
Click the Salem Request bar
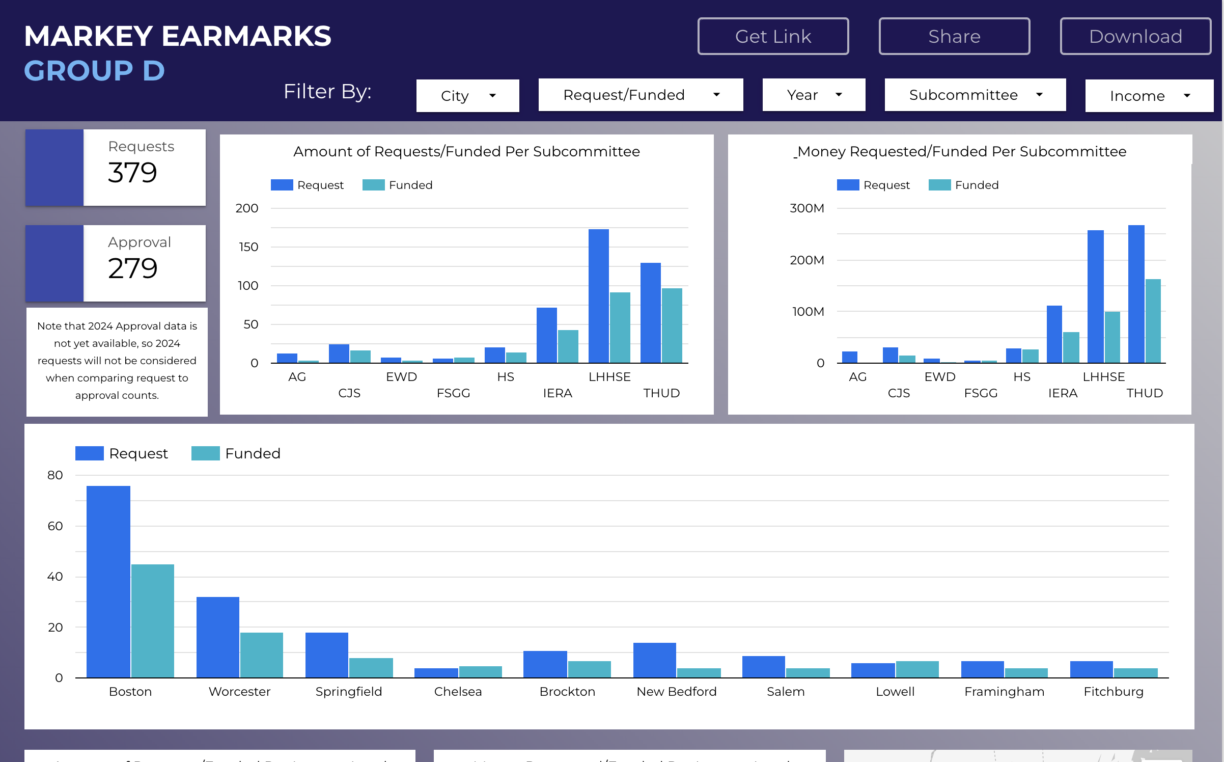point(764,667)
